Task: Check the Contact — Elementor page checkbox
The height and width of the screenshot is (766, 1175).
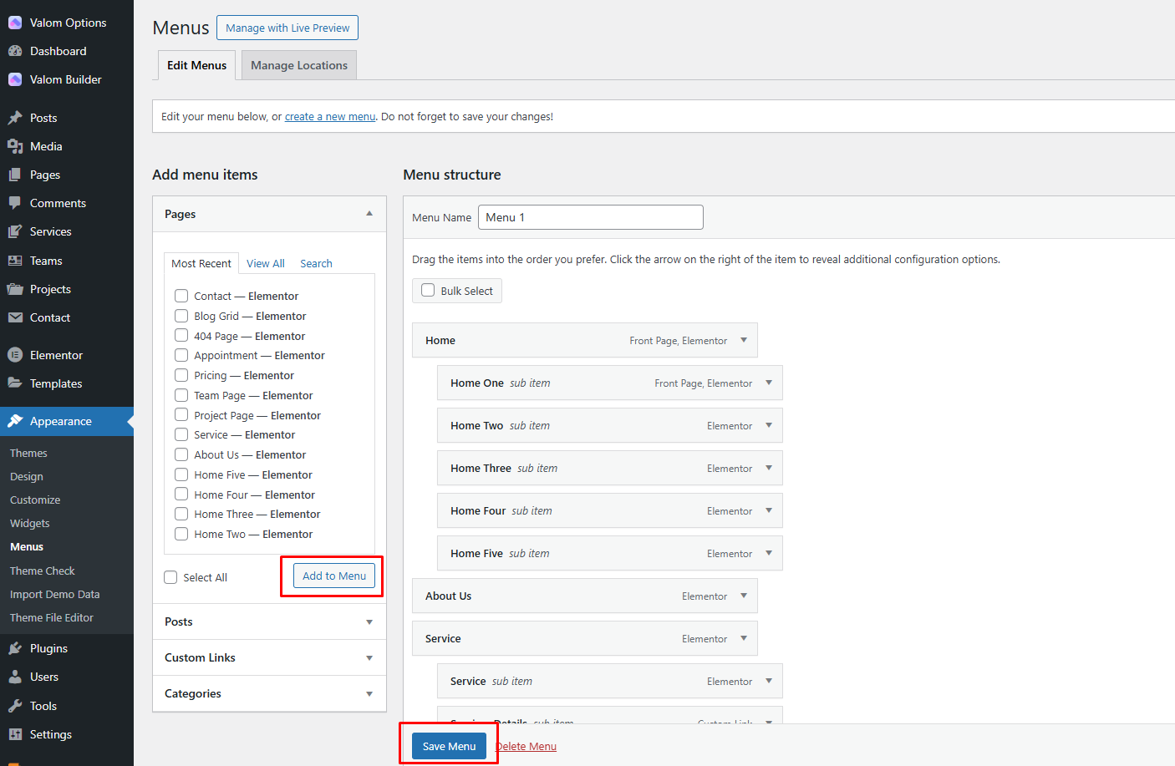Action: point(181,296)
